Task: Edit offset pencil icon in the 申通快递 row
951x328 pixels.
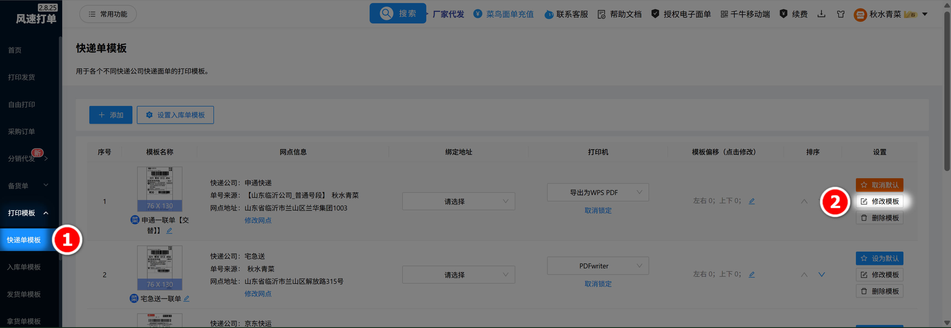Action: click(x=752, y=201)
